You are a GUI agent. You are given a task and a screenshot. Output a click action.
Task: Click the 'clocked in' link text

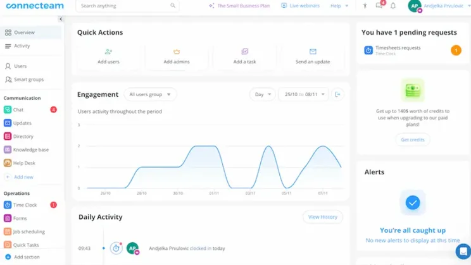pyautogui.click(x=200, y=248)
